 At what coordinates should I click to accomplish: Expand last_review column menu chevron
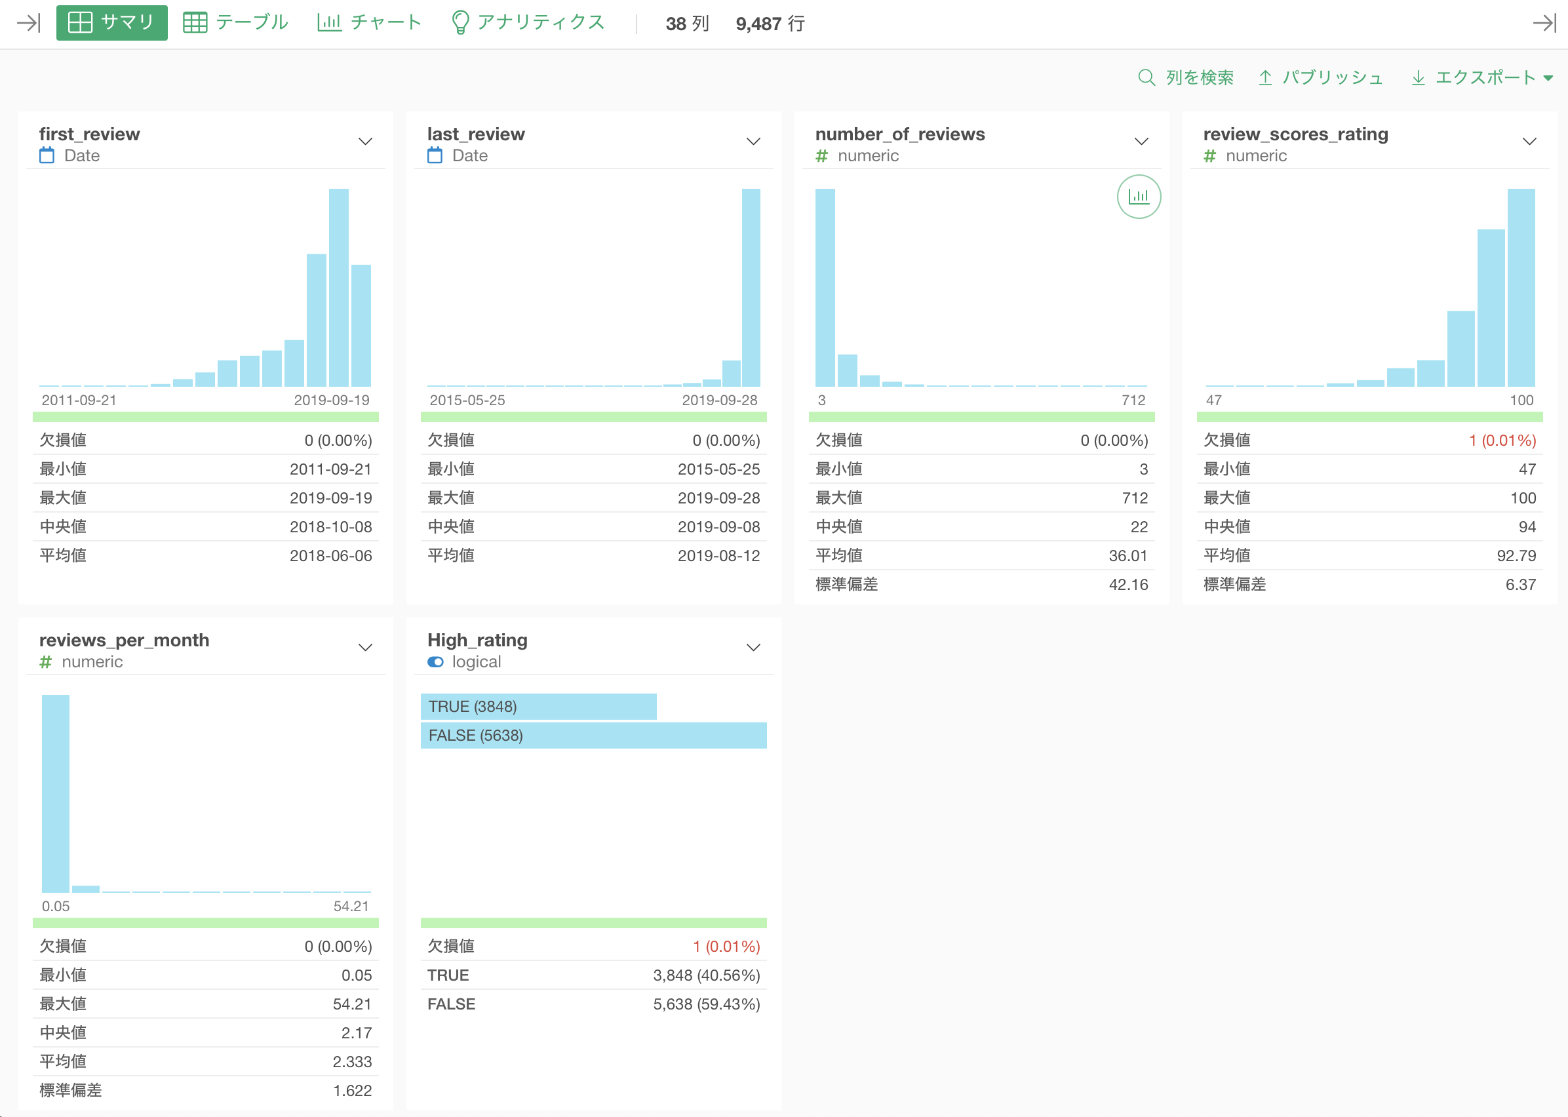[754, 142]
